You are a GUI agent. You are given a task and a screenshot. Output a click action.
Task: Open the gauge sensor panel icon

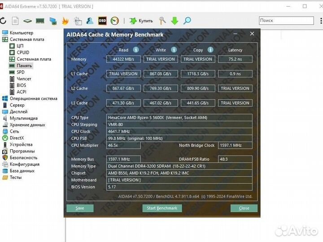click(115, 21)
